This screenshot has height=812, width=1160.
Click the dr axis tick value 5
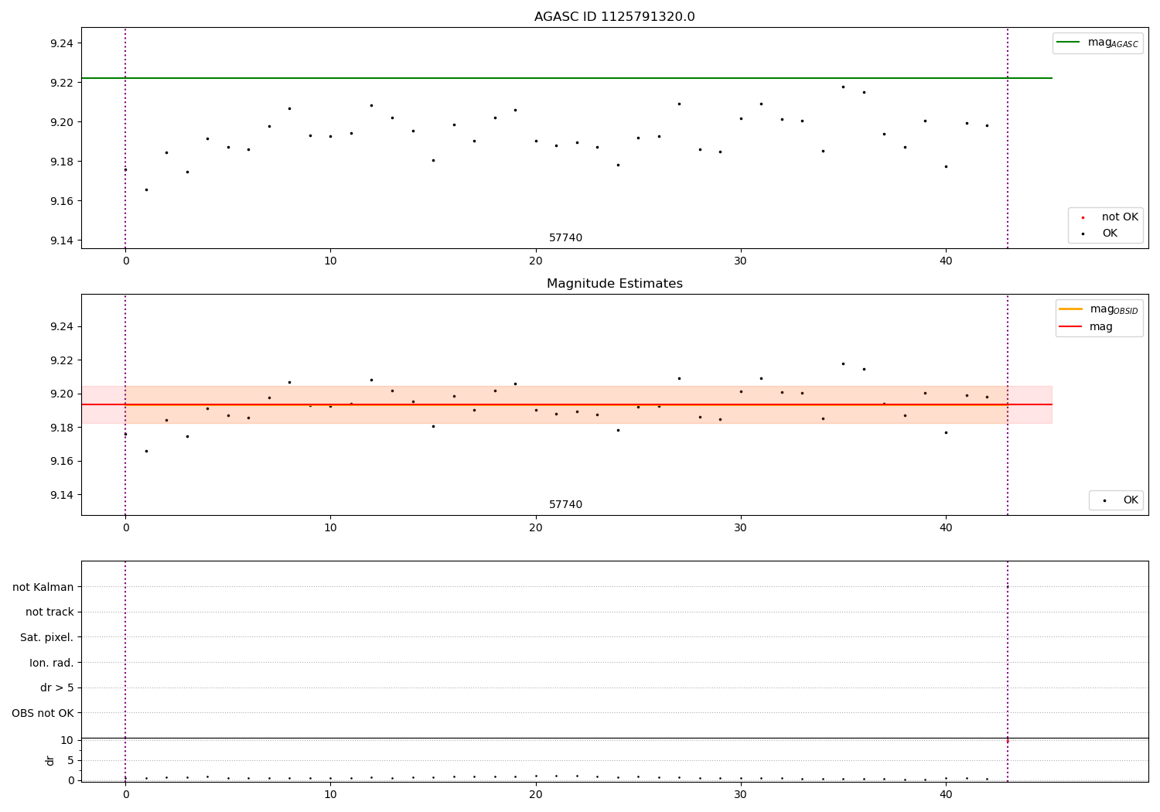tap(70, 760)
